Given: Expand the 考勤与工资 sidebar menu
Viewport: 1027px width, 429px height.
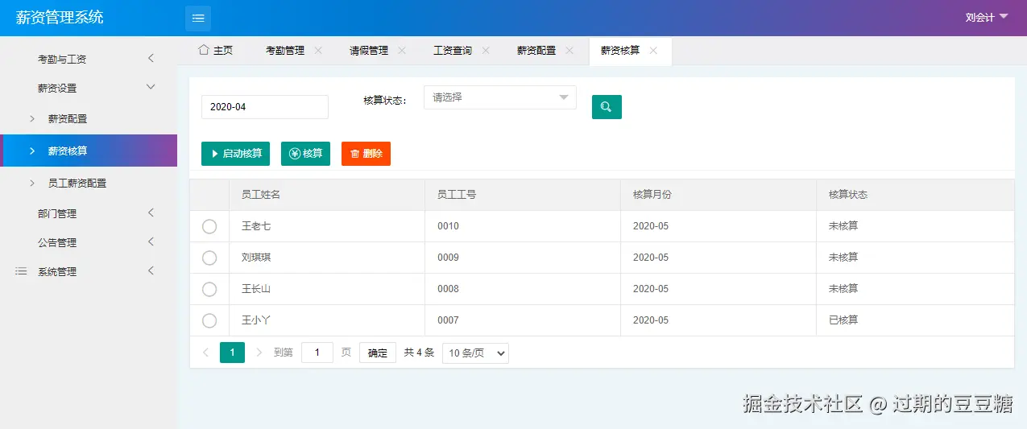Looking at the screenshot, I should click(x=89, y=59).
